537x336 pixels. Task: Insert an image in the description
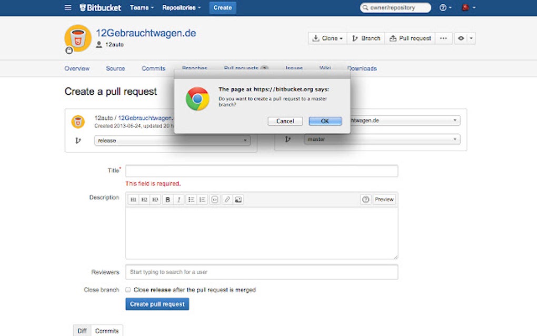238,199
